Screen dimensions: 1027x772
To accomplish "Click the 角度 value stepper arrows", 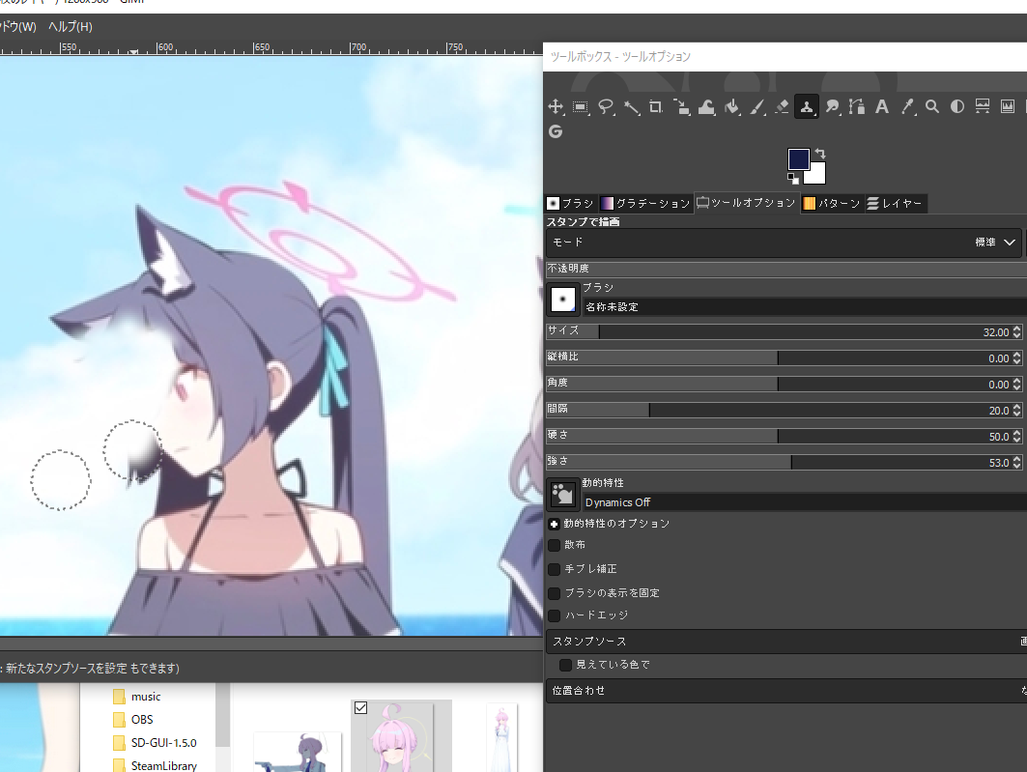I will pos(1016,385).
